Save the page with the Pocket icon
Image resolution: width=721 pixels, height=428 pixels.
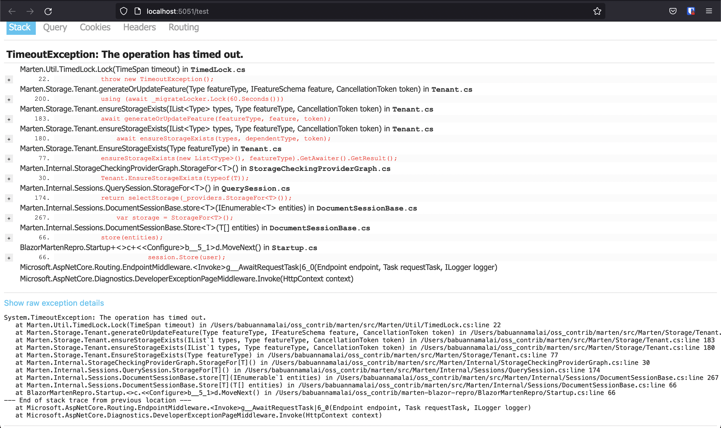click(x=673, y=11)
